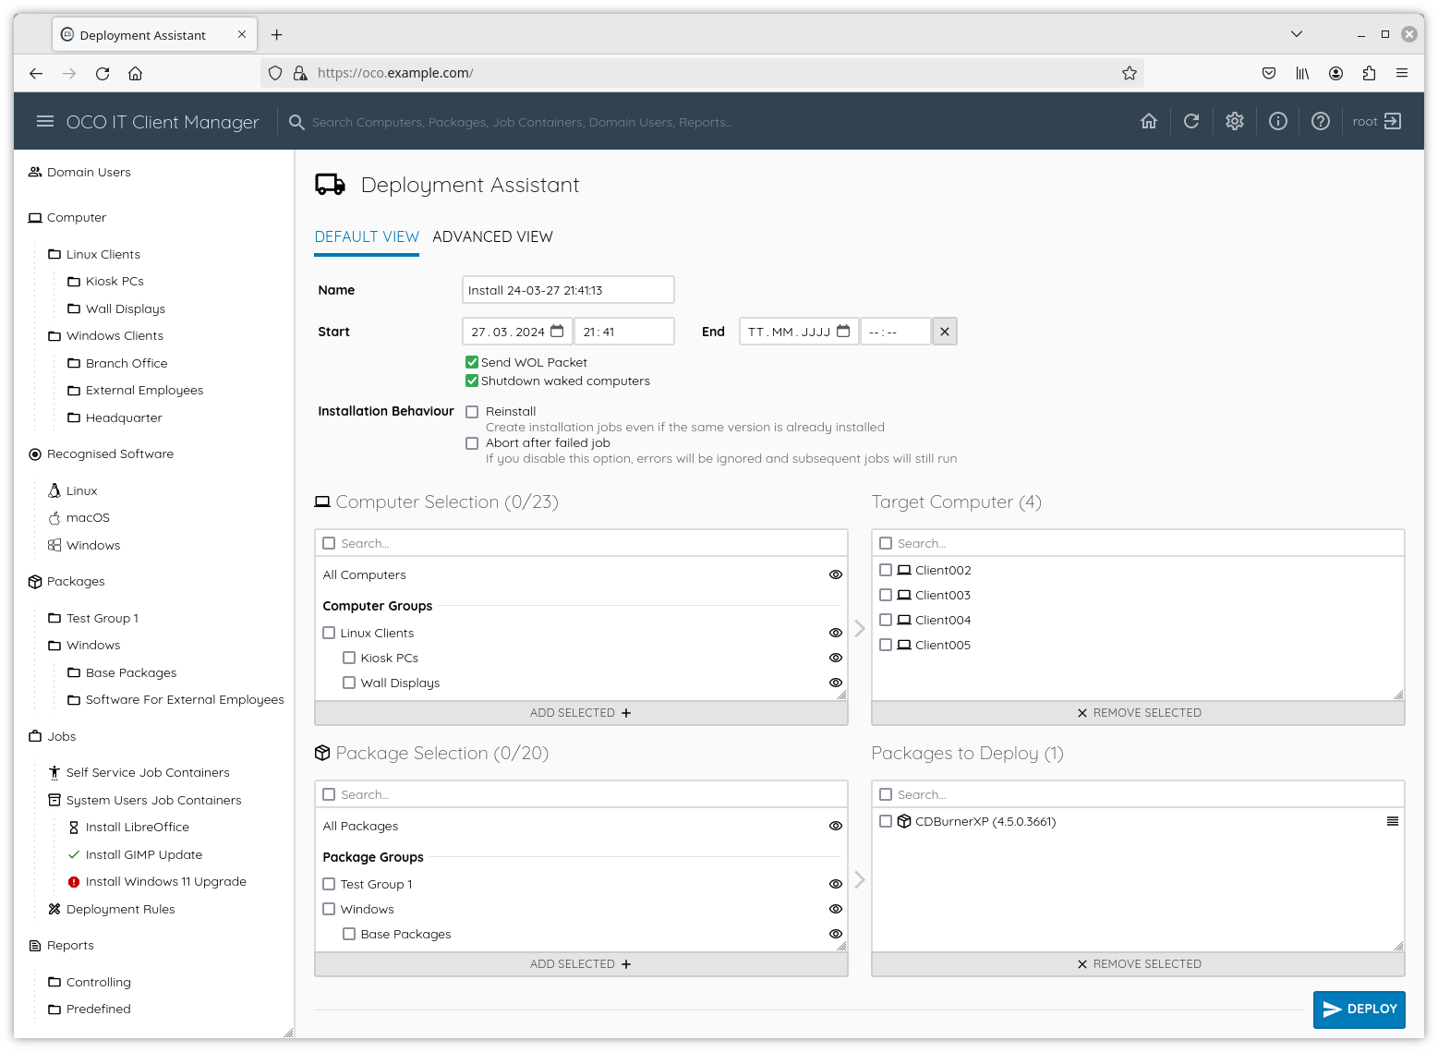Viewport: 1438px width, 1052px height.
Task: Open Deployment Rules in sidebar
Action: click(111, 909)
